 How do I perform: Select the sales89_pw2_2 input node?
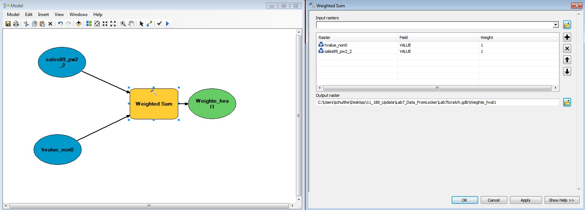click(62, 62)
